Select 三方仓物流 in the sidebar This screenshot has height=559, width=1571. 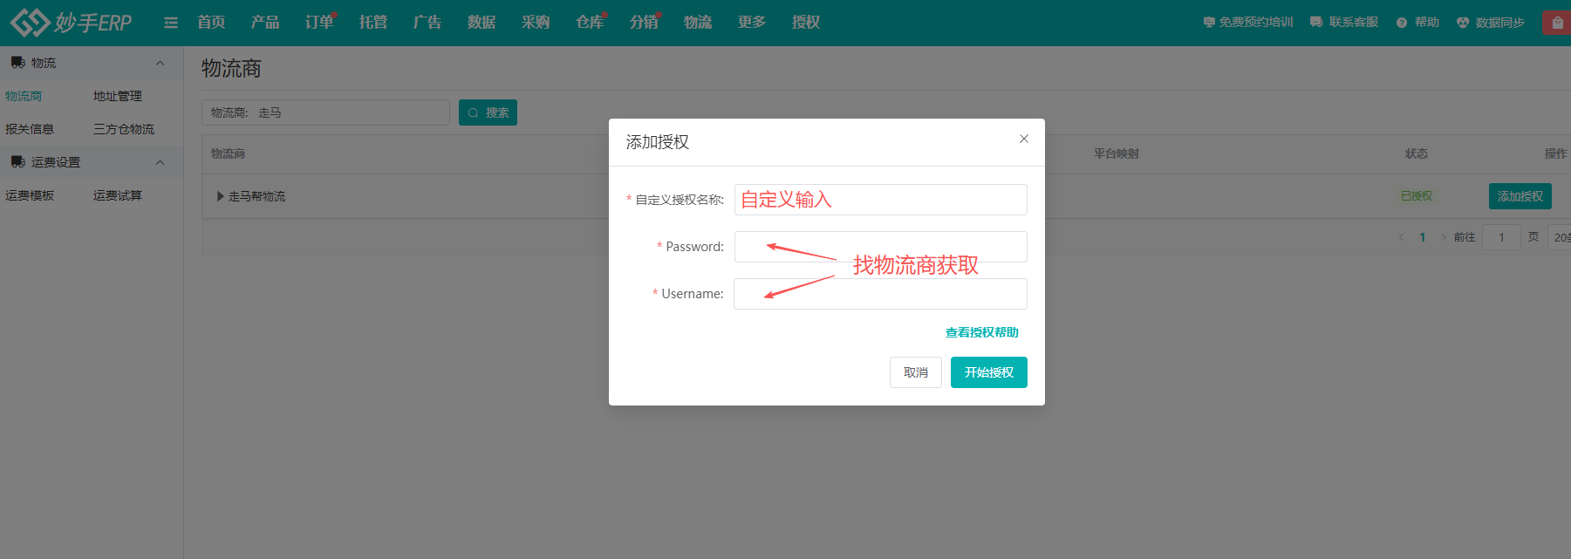coord(124,129)
